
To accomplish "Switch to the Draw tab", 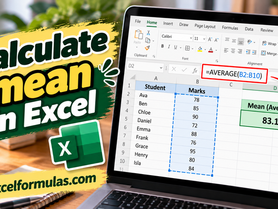I will point(184,25).
